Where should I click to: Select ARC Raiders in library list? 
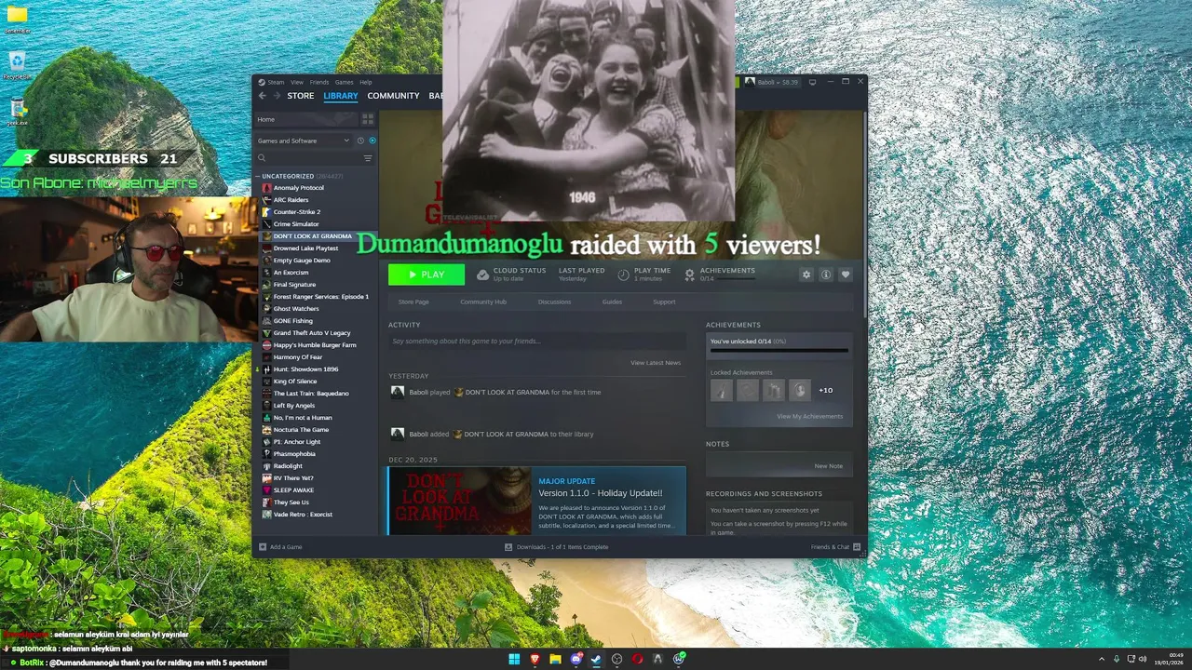click(291, 200)
